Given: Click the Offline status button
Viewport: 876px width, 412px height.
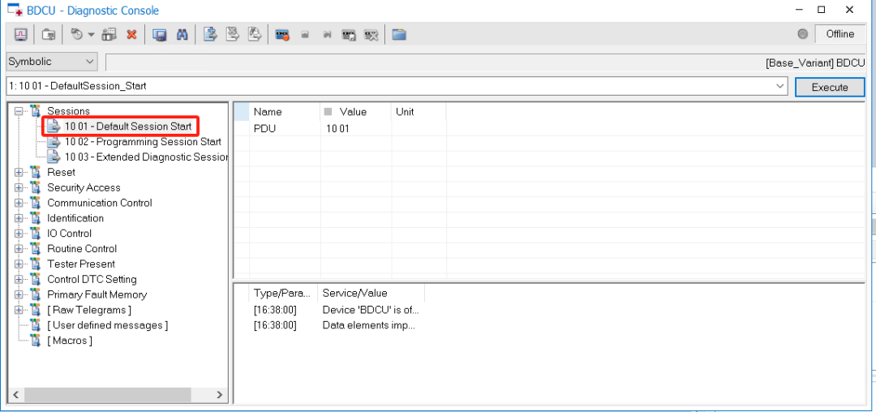Looking at the screenshot, I should click(839, 34).
